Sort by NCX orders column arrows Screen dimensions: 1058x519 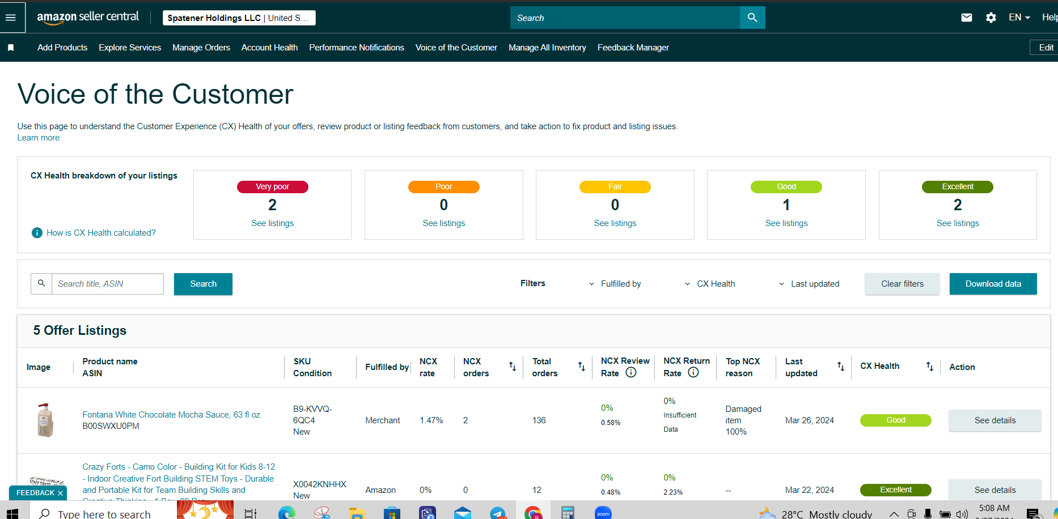[513, 367]
